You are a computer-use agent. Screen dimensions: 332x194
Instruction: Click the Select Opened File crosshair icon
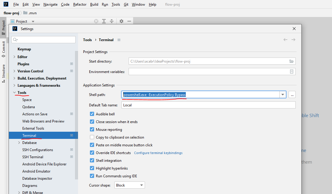tap(96, 21)
